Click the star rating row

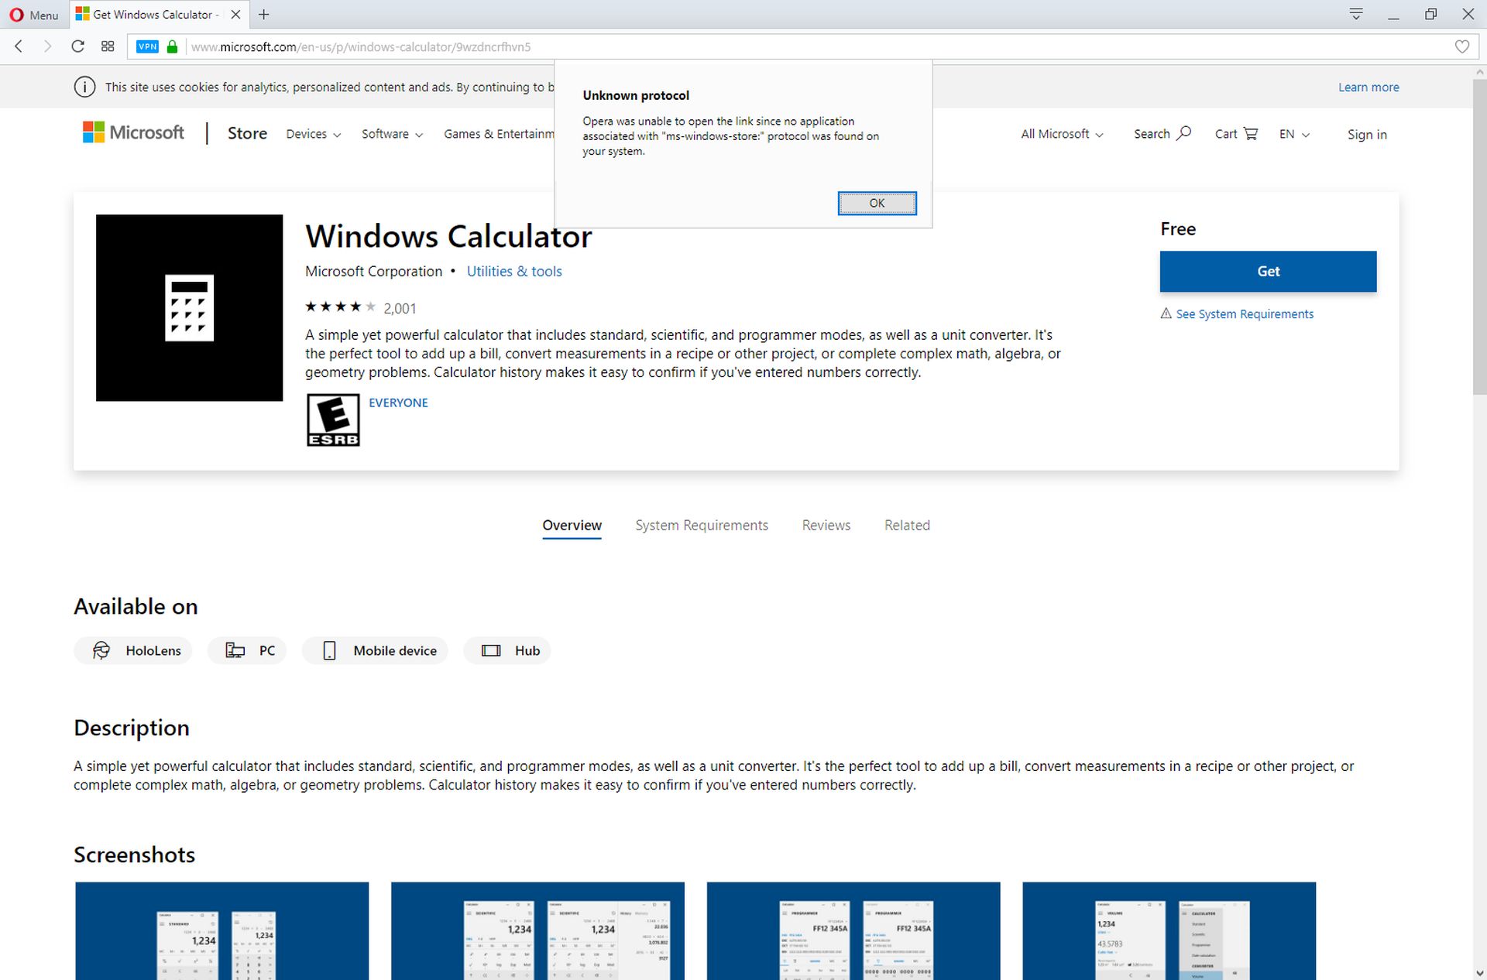340,307
